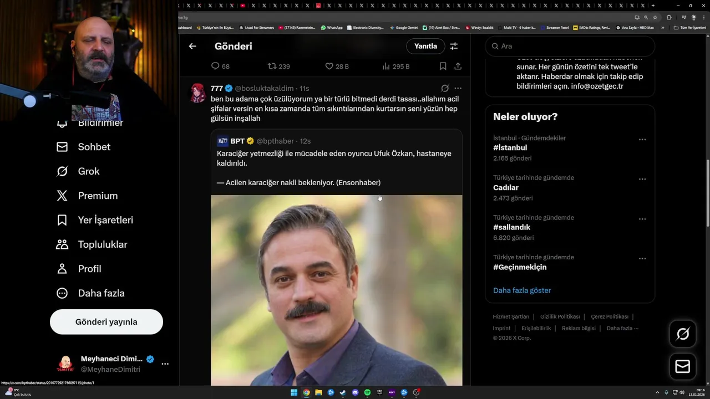Viewport: 710px width, 399px height.
Task: Click the reply count icon showing 68
Action: (x=215, y=66)
